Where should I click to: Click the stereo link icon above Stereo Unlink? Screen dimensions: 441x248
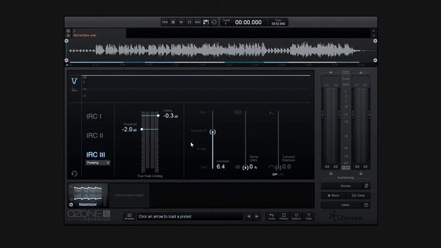[x=238, y=112]
